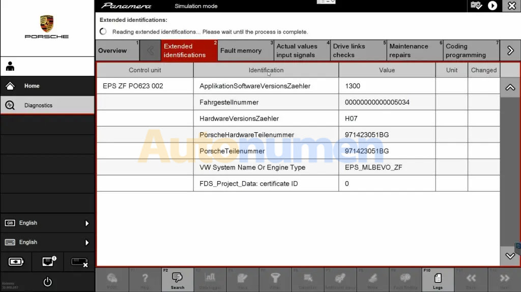Expand the GB English language menu
This screenshot has width=521, height=292.
point(47,223)
